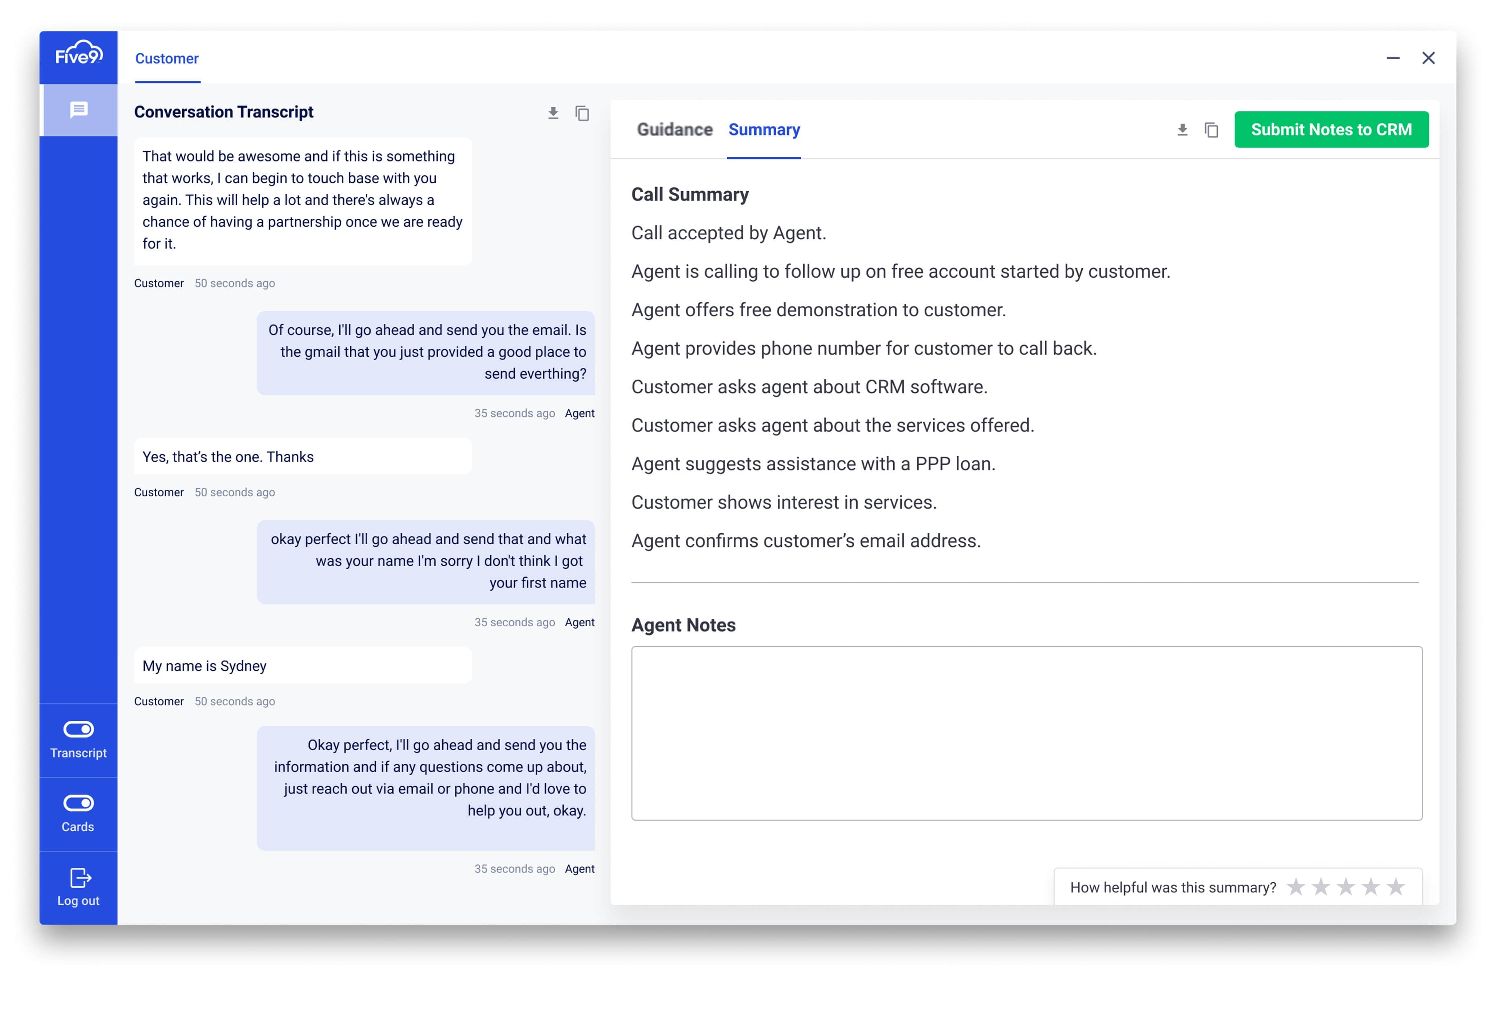This screenshot has width=1501, height=1009.
Task: Switch to the Guidance tab
Action: point(674,130)
